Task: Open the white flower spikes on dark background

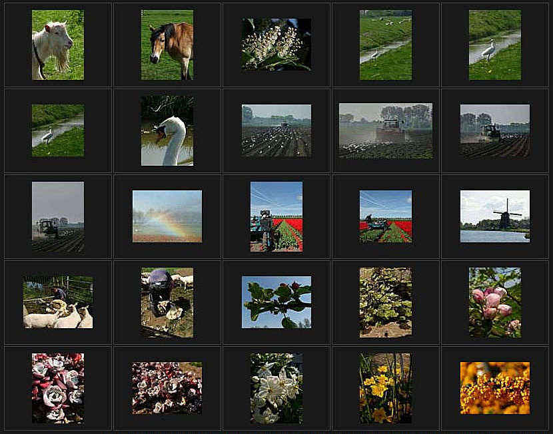Action: [x=276, y=44]
